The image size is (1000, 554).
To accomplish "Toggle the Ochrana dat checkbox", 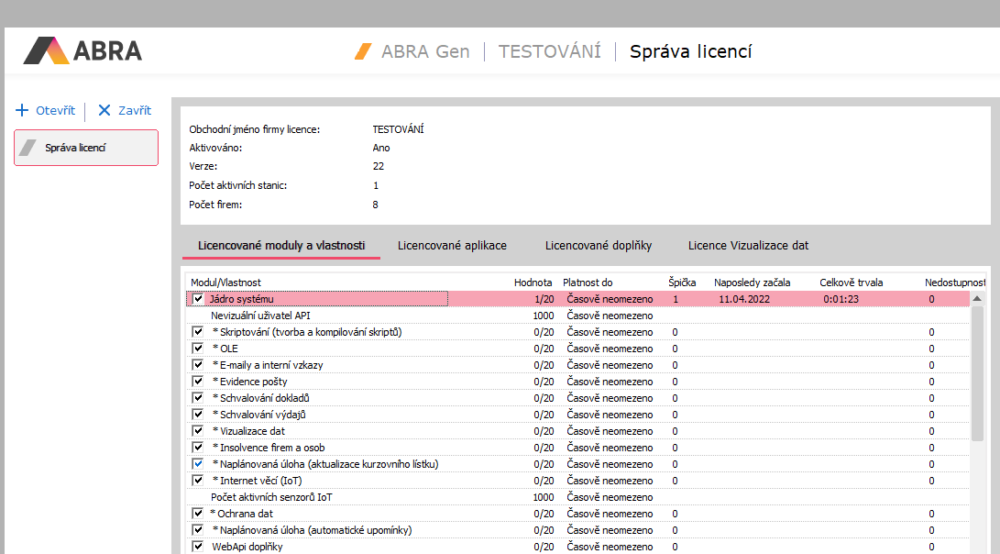I will pos(198,514).
